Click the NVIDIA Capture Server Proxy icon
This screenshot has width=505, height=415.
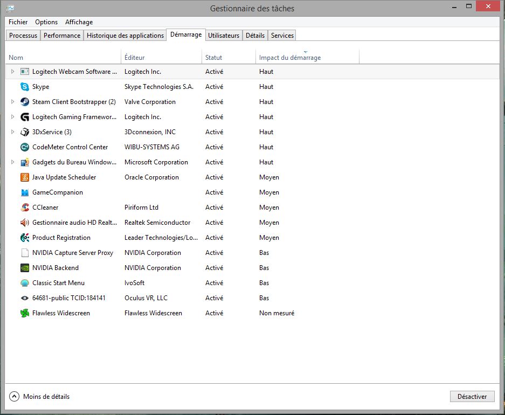click(25, 253)
